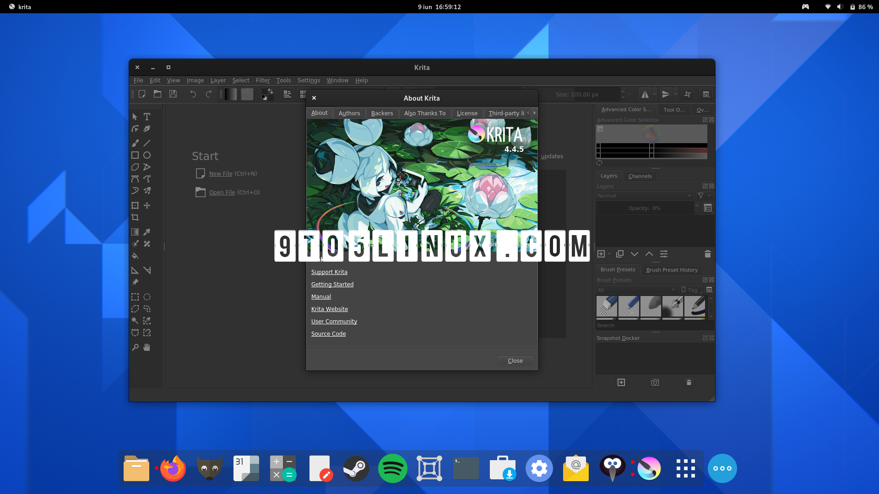The image size is (879, 494).
Task: Expand the Tag dropdown in Brush Presets
Action: pos(691,290)
